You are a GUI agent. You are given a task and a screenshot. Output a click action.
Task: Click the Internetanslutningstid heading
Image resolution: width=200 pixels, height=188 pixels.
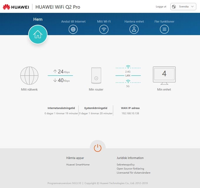61,108
